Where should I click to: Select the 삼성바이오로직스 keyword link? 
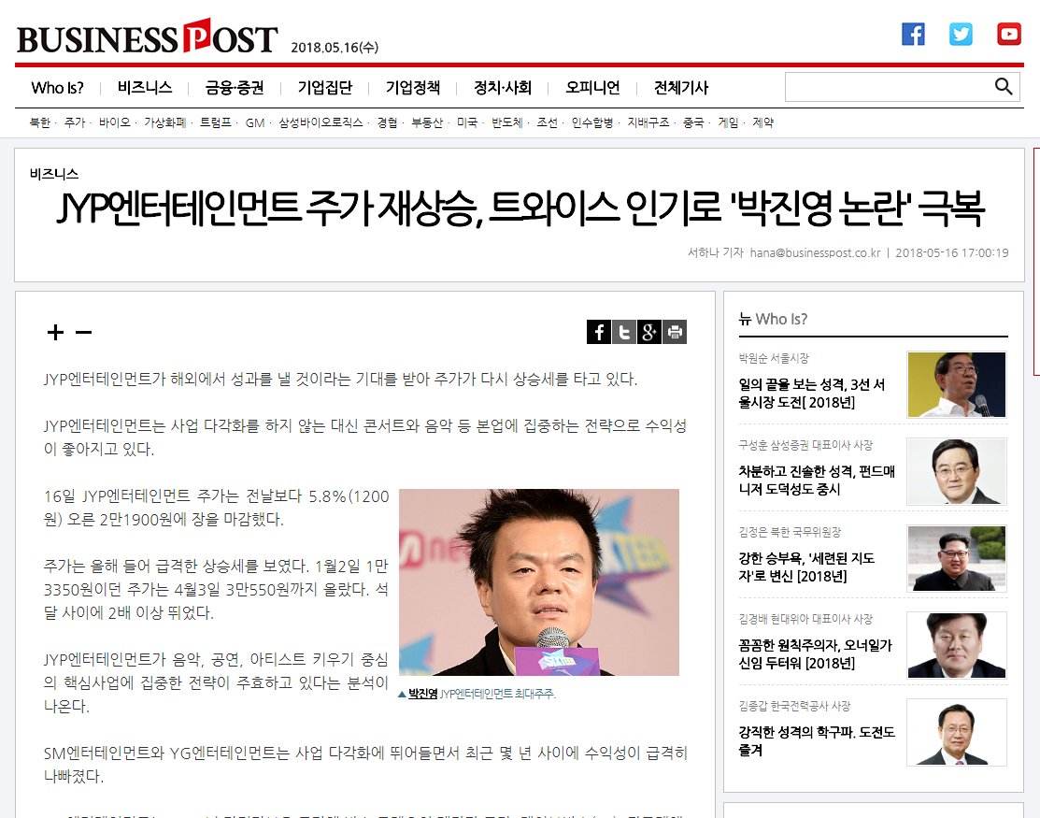pyautogui.click(x=321, y=122)
